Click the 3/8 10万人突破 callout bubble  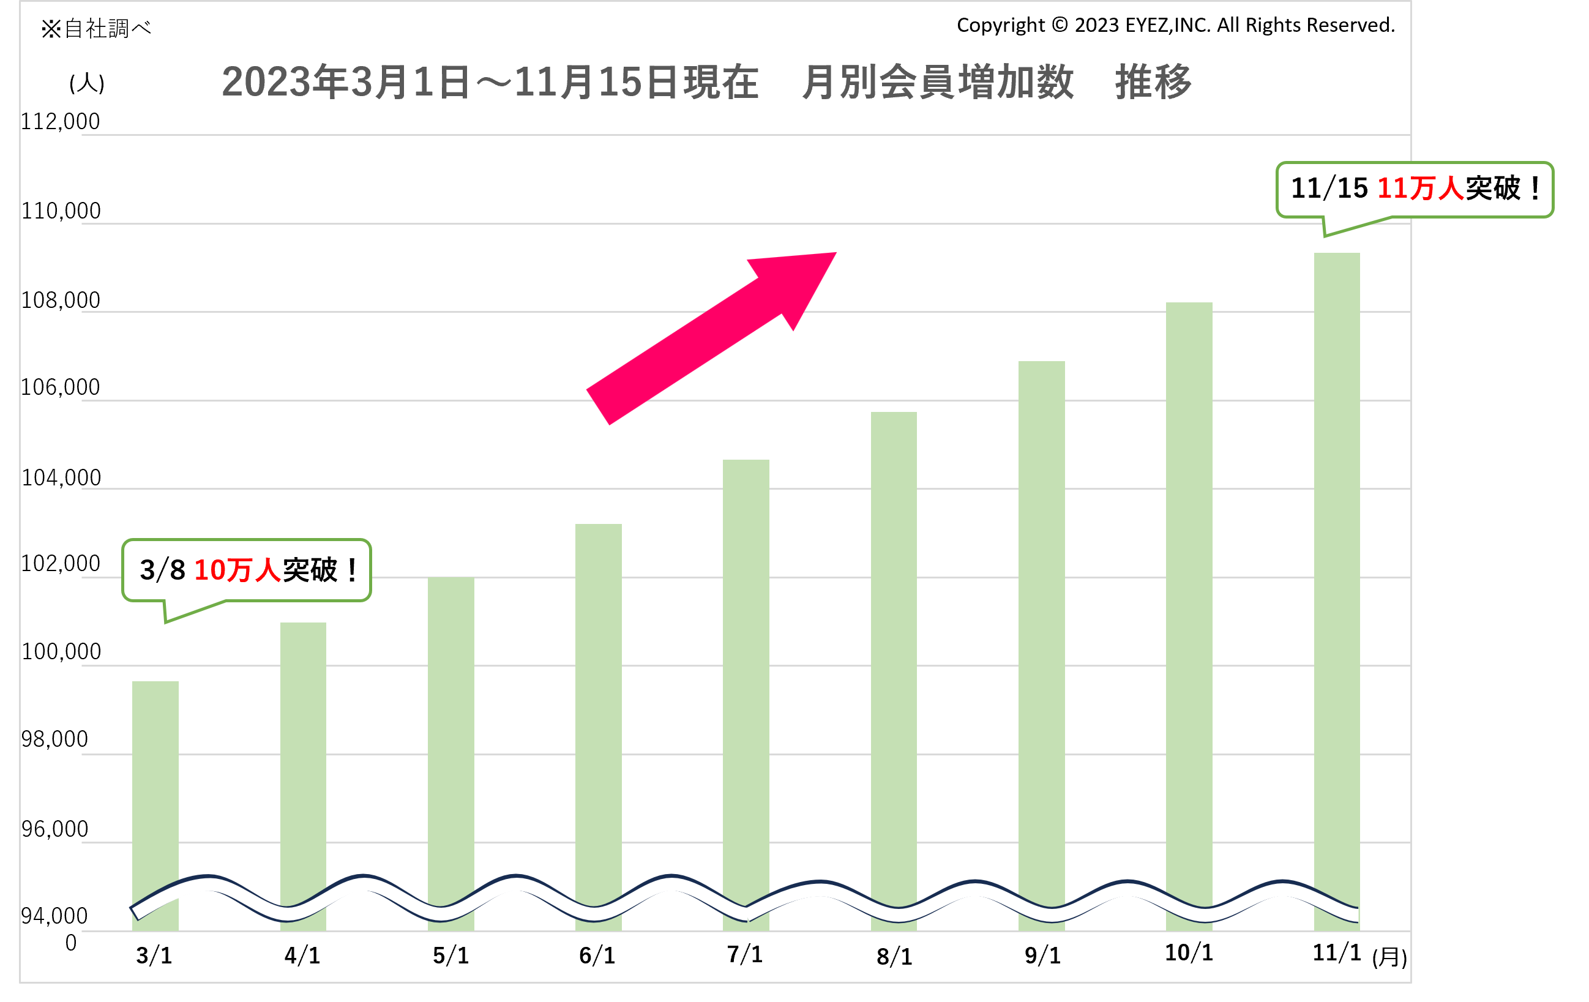point(247,570)
